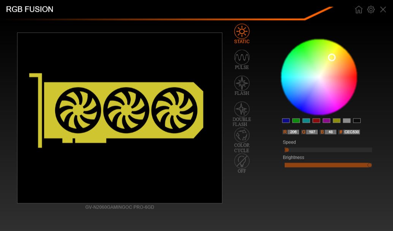This screenshot has width=393, height=231.
Task: Click the color wheel selector ring
Action: tap(331, 57)
